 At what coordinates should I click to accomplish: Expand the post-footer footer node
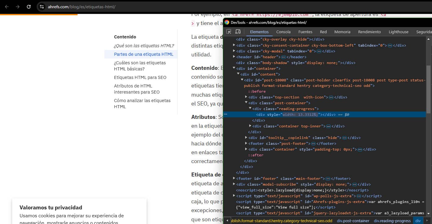(246, 143)
